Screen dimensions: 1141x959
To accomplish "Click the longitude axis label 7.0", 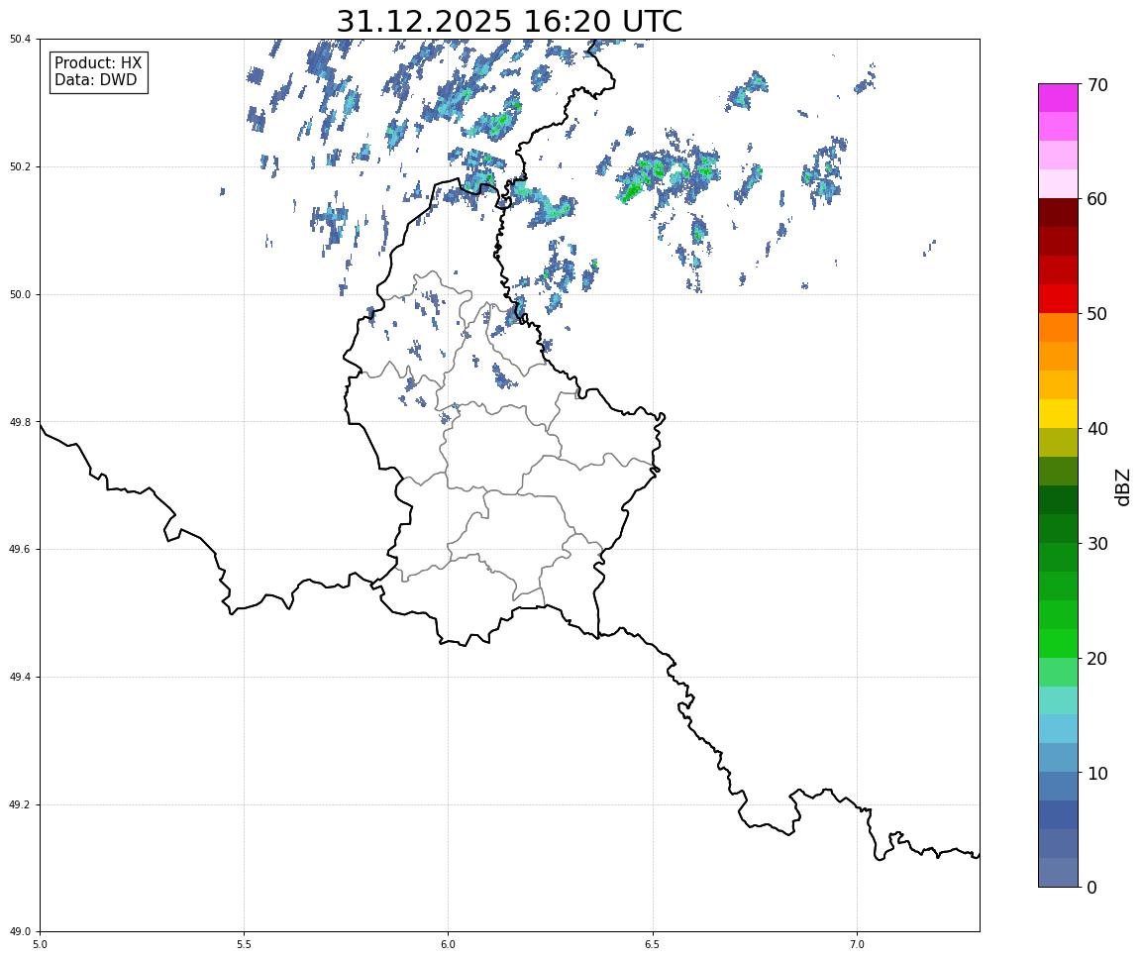I will click(x=857, y=944).
